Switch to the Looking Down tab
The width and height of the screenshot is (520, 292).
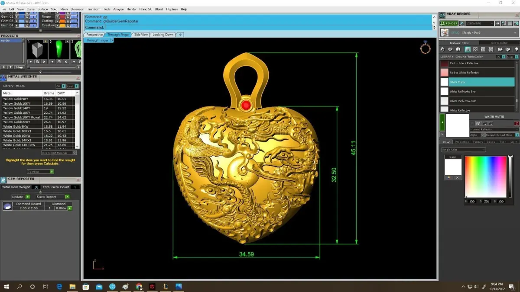[x=163, y=35]
